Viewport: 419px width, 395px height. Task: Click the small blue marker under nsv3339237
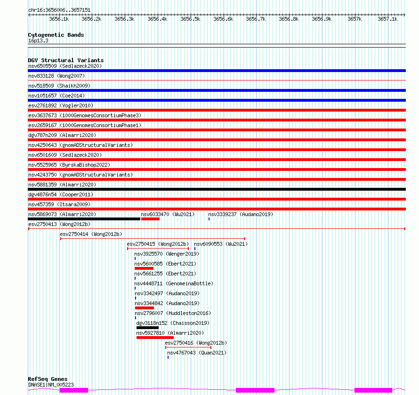point(209,219)
